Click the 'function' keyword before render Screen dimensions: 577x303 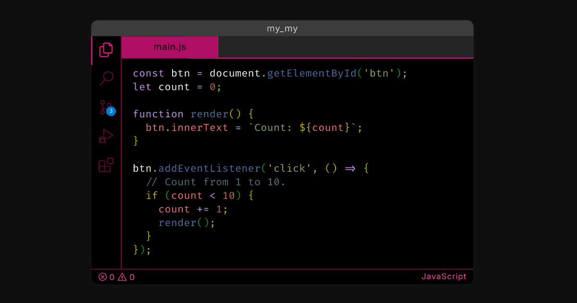tap(158, 114)
